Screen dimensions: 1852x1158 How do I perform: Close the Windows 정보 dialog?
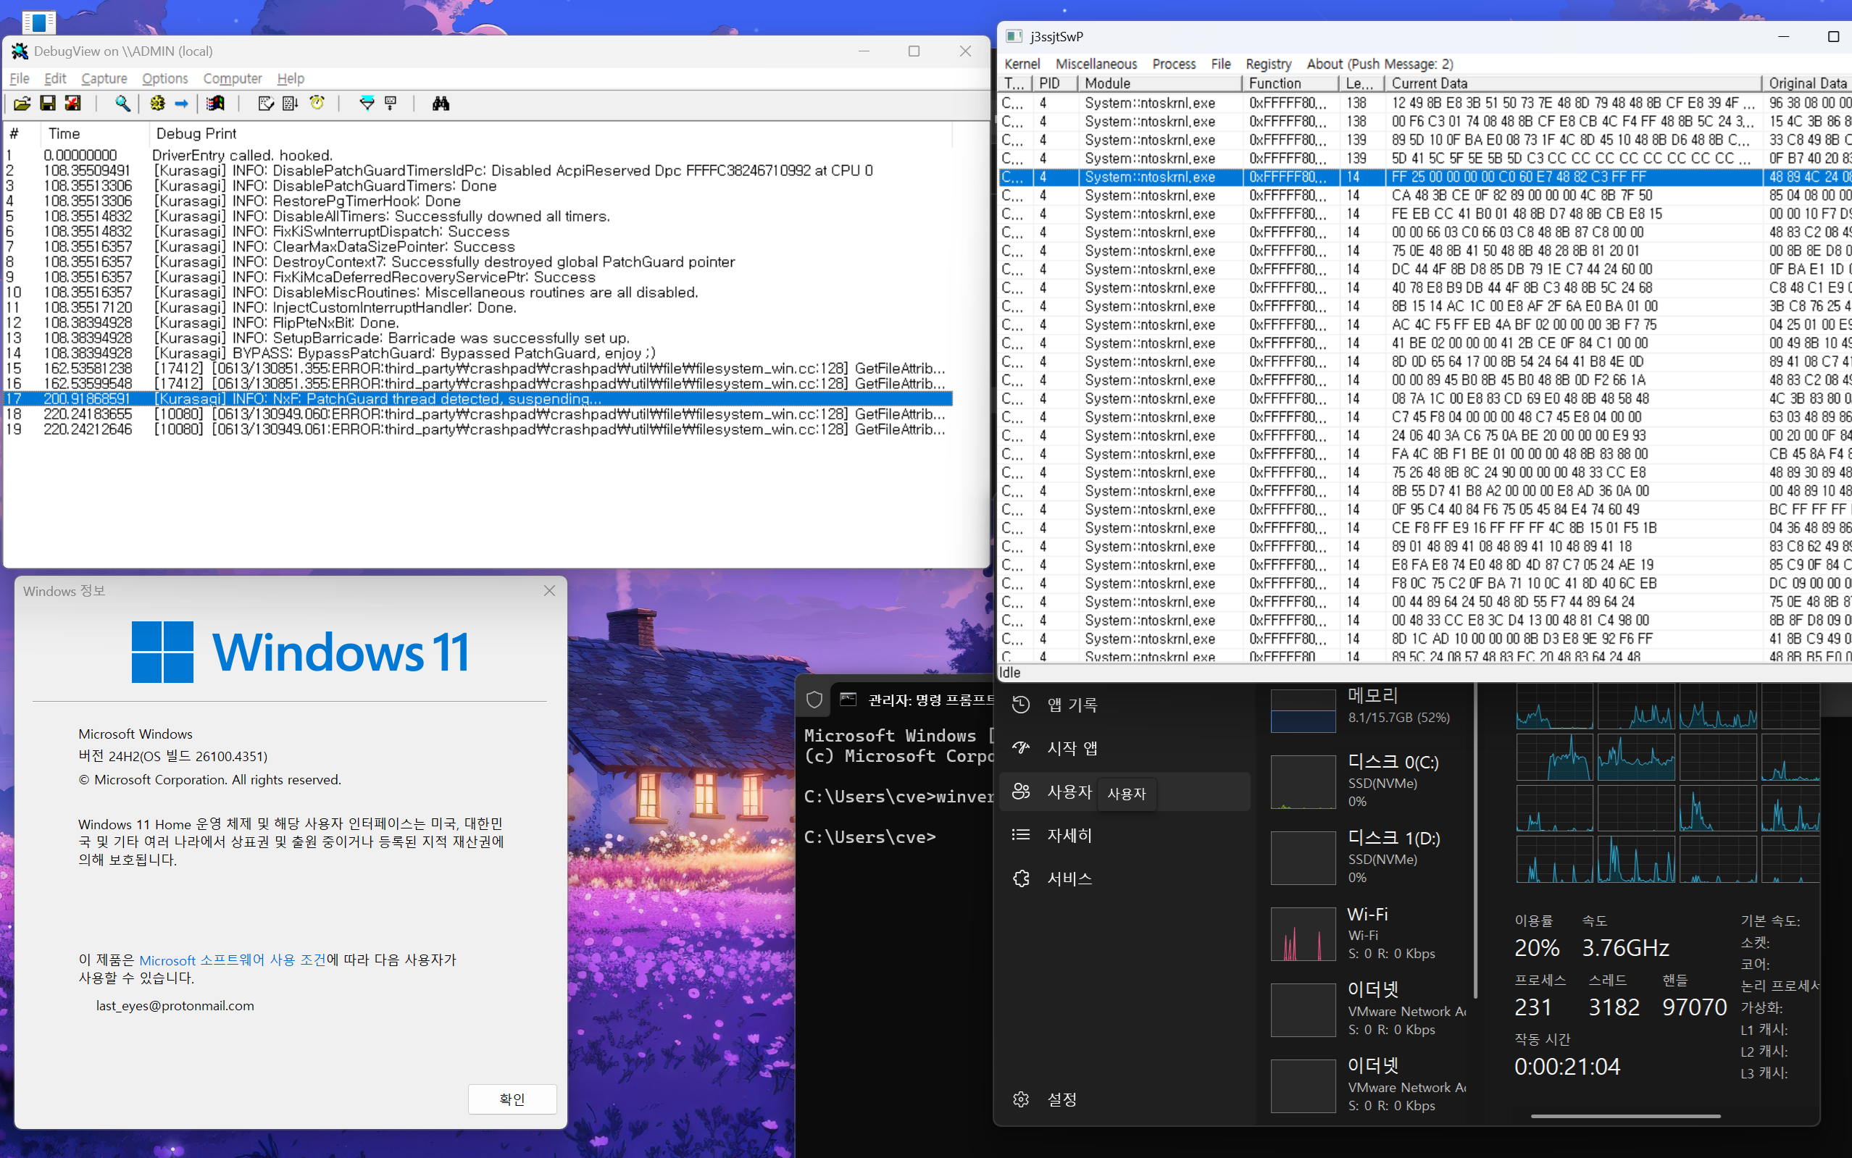[549, 590]
